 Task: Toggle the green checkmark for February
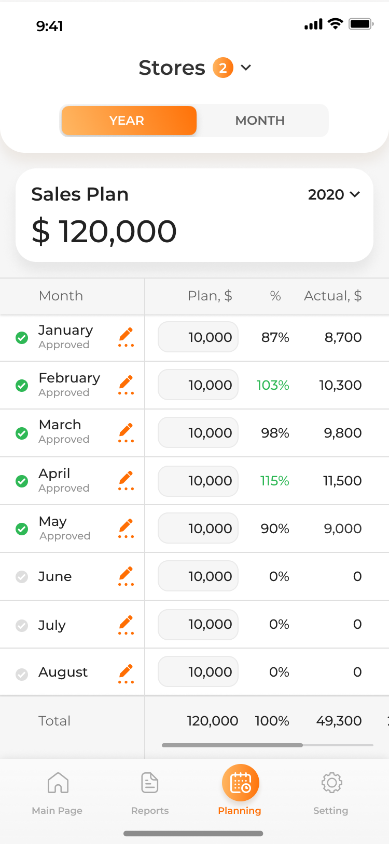tap(22, 386)
